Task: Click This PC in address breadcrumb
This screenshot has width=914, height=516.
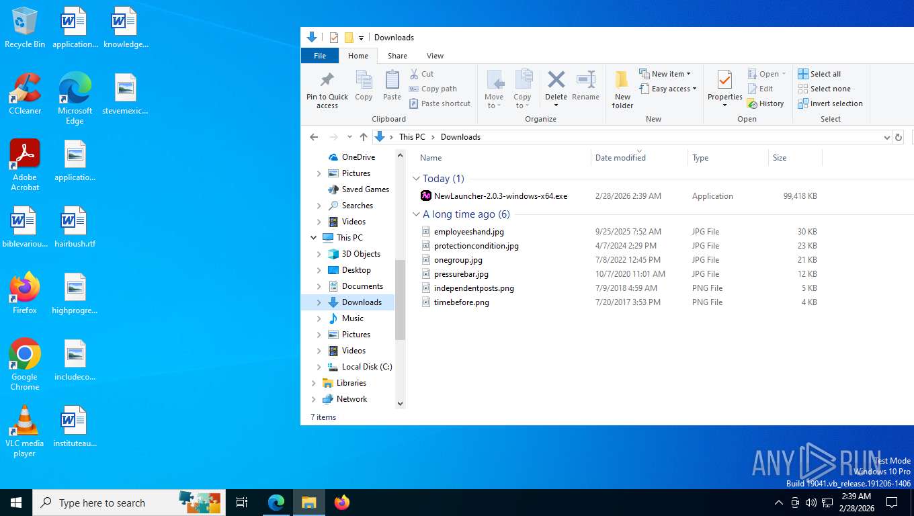Action: [412, 137]
